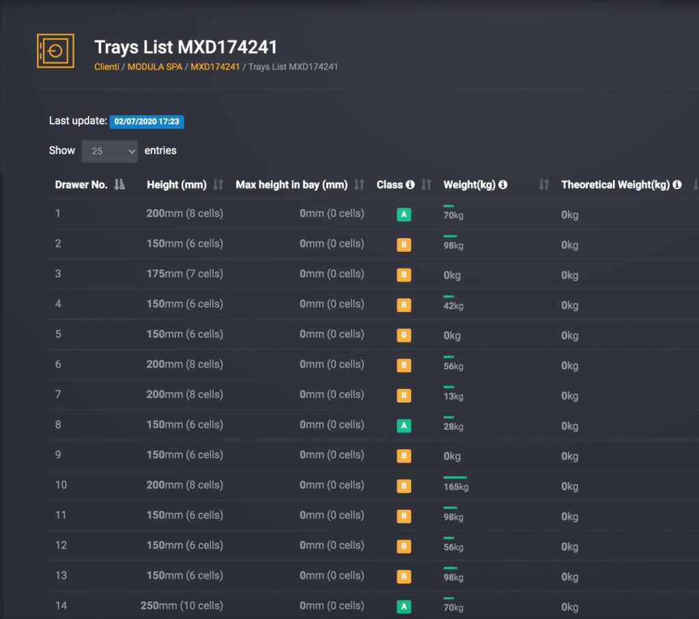Viewport: 699px width, 619px height.
Task: Click class B badge for drawer 3
Action: [404, 274]
